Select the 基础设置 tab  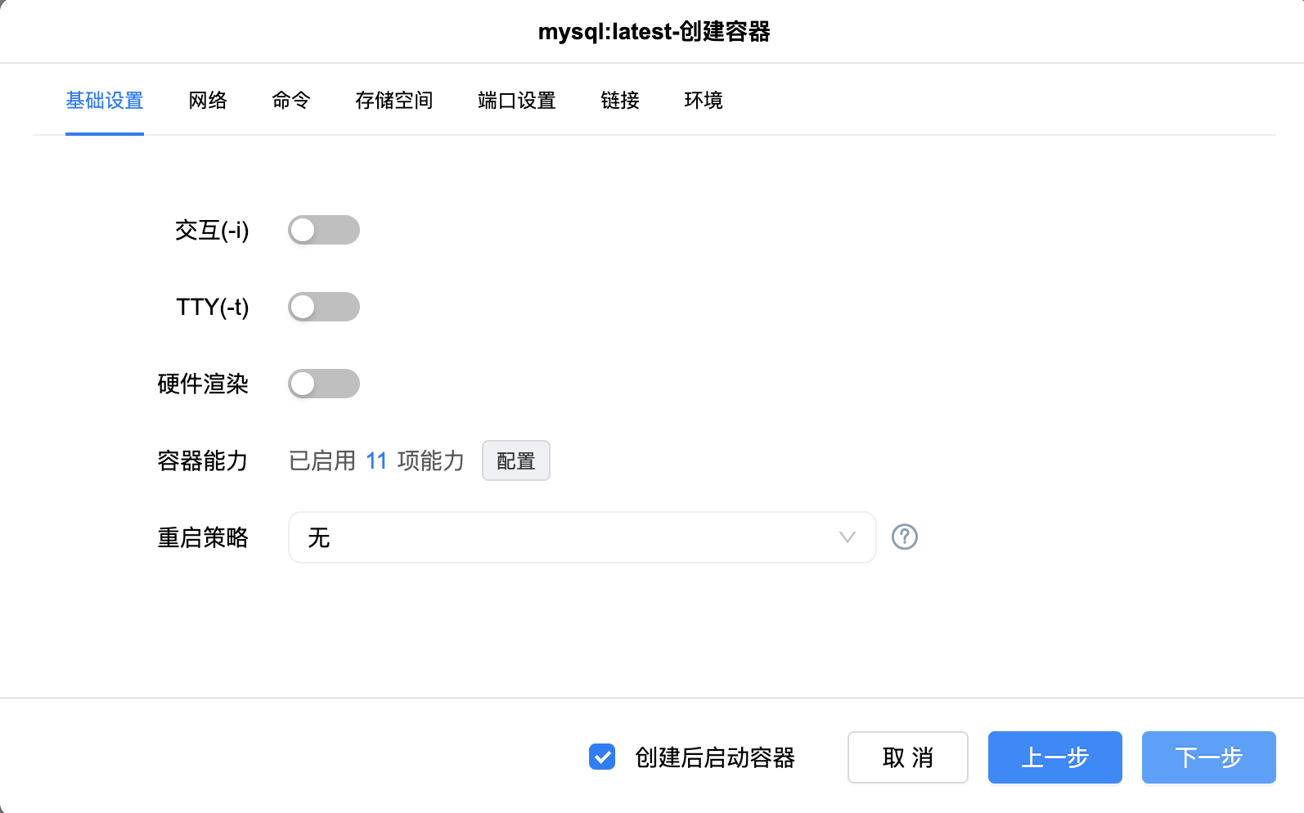[105, 101]
